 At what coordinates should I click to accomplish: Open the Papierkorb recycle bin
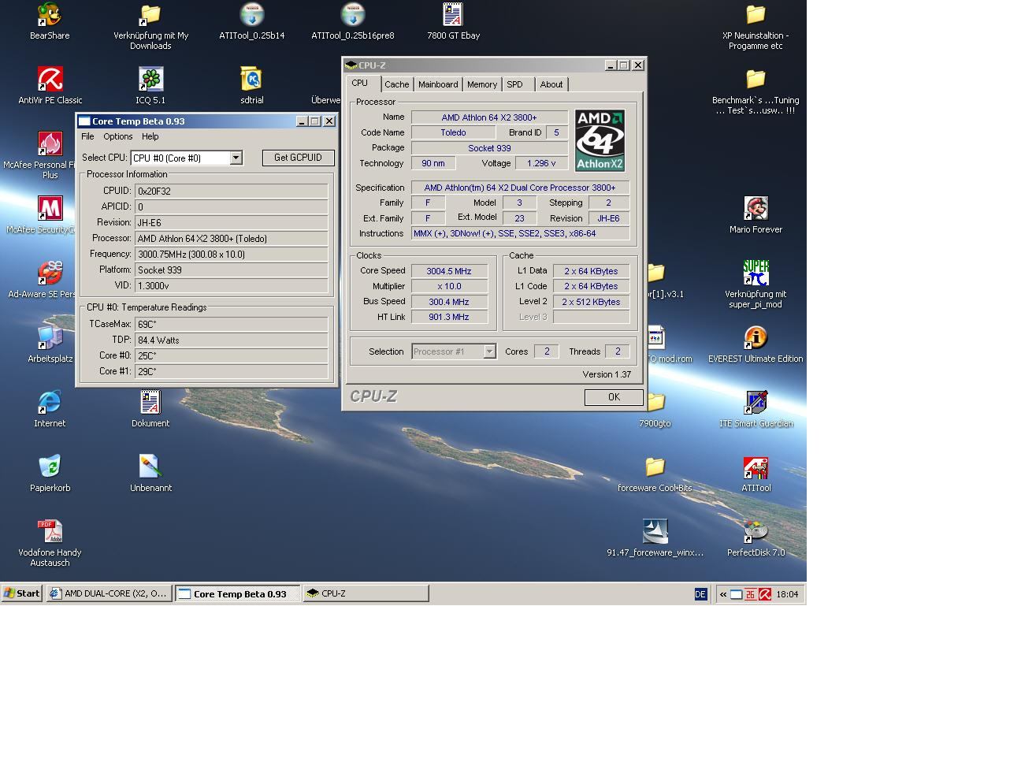pos(50,467)
